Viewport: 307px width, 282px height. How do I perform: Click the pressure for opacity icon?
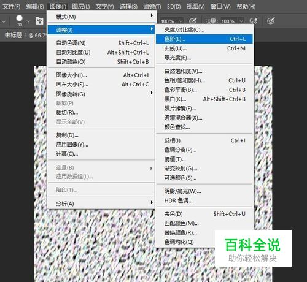(x=193, y=21)
